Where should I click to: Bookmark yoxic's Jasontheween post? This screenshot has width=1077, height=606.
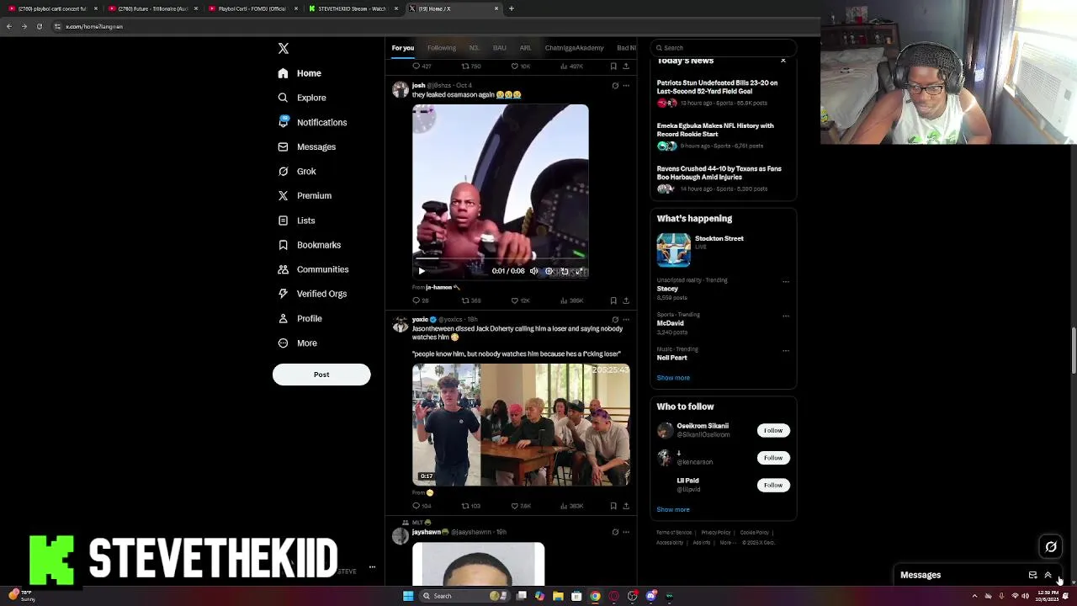pos(613,506)
